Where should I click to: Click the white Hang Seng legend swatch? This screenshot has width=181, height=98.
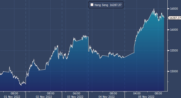coord(92,5)
